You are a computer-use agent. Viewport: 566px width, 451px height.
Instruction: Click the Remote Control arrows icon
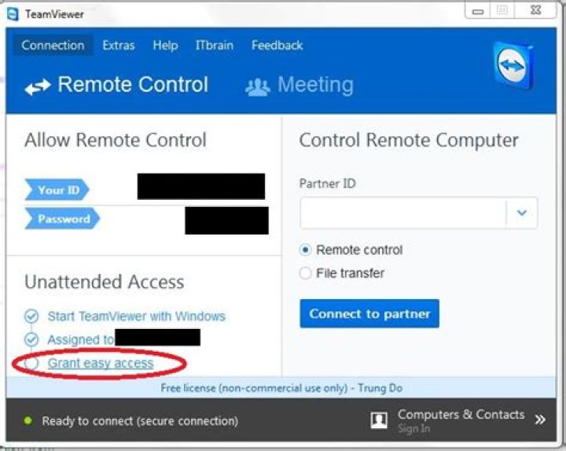click(38, 87)
